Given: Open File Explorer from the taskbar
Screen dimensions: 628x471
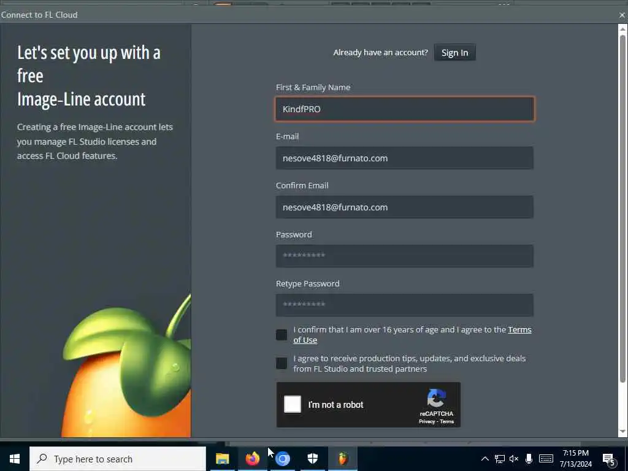Looking at the screenshot, I should click(222, 459).
